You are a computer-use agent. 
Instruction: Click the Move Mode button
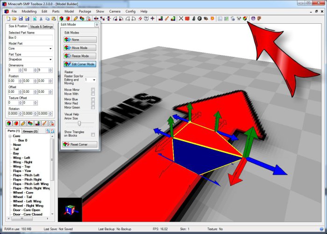click(80, 48)
